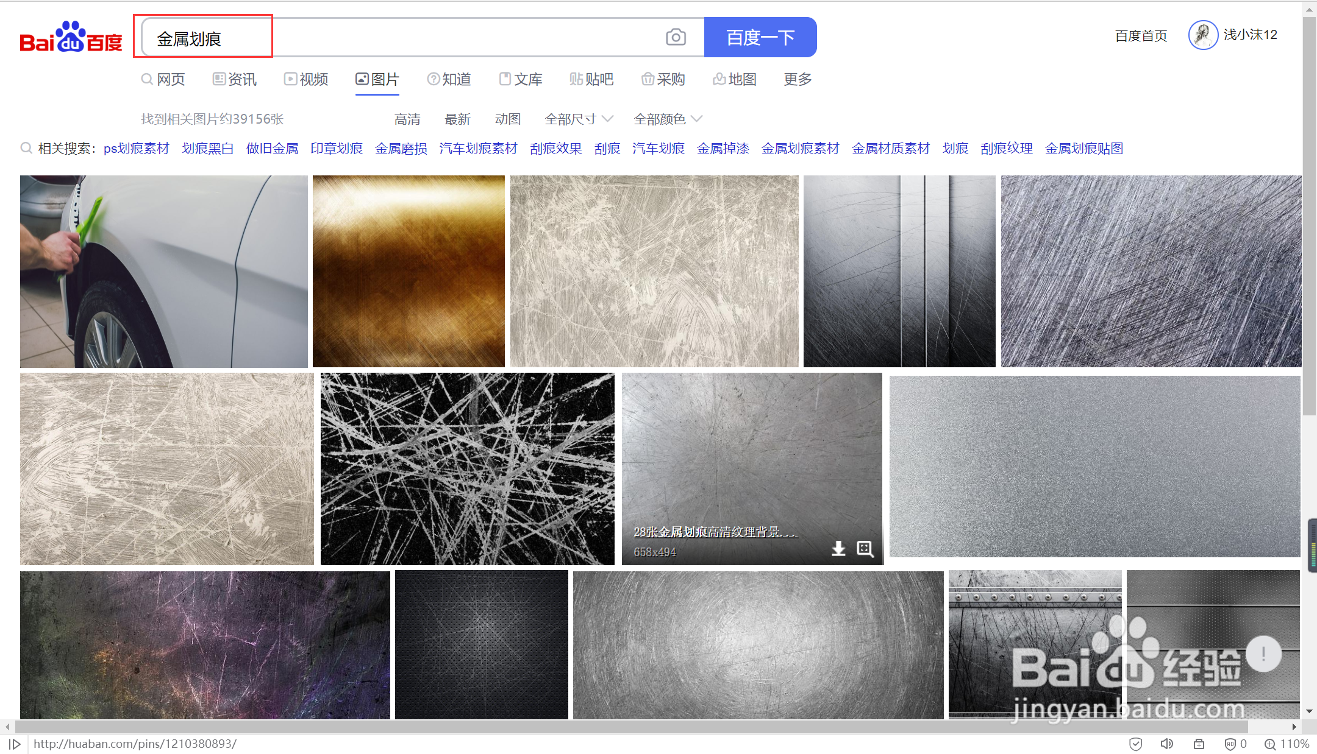Click the briefcase icon in status bar
Viewport: 1317px width, 754px height.
point(1199,744)
